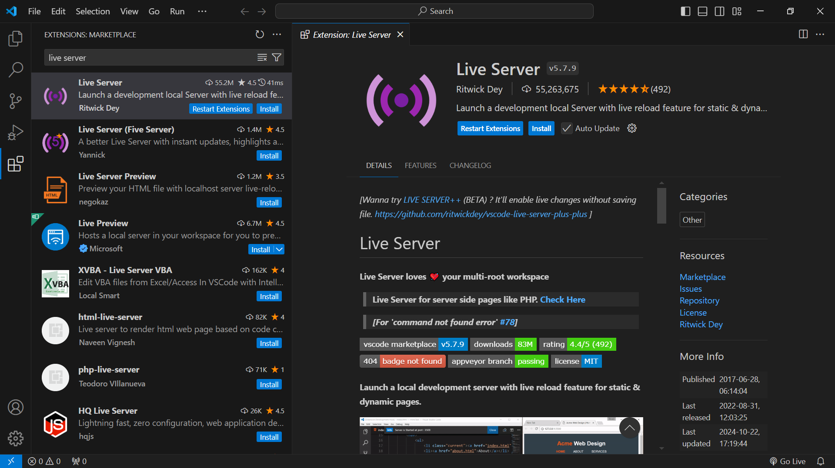The width and height of the screenshot is (835, 468).
Task: Refresh the extensions marketplace list
Action: pyautogui.click(x=260, y=35)
